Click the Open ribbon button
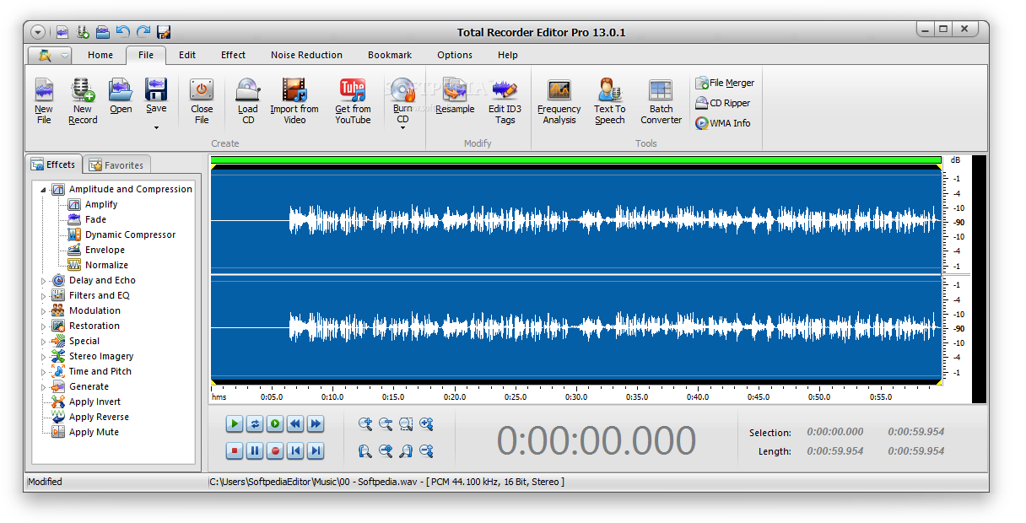Screen dimensions: 1026x523 (x=121, y=96)
